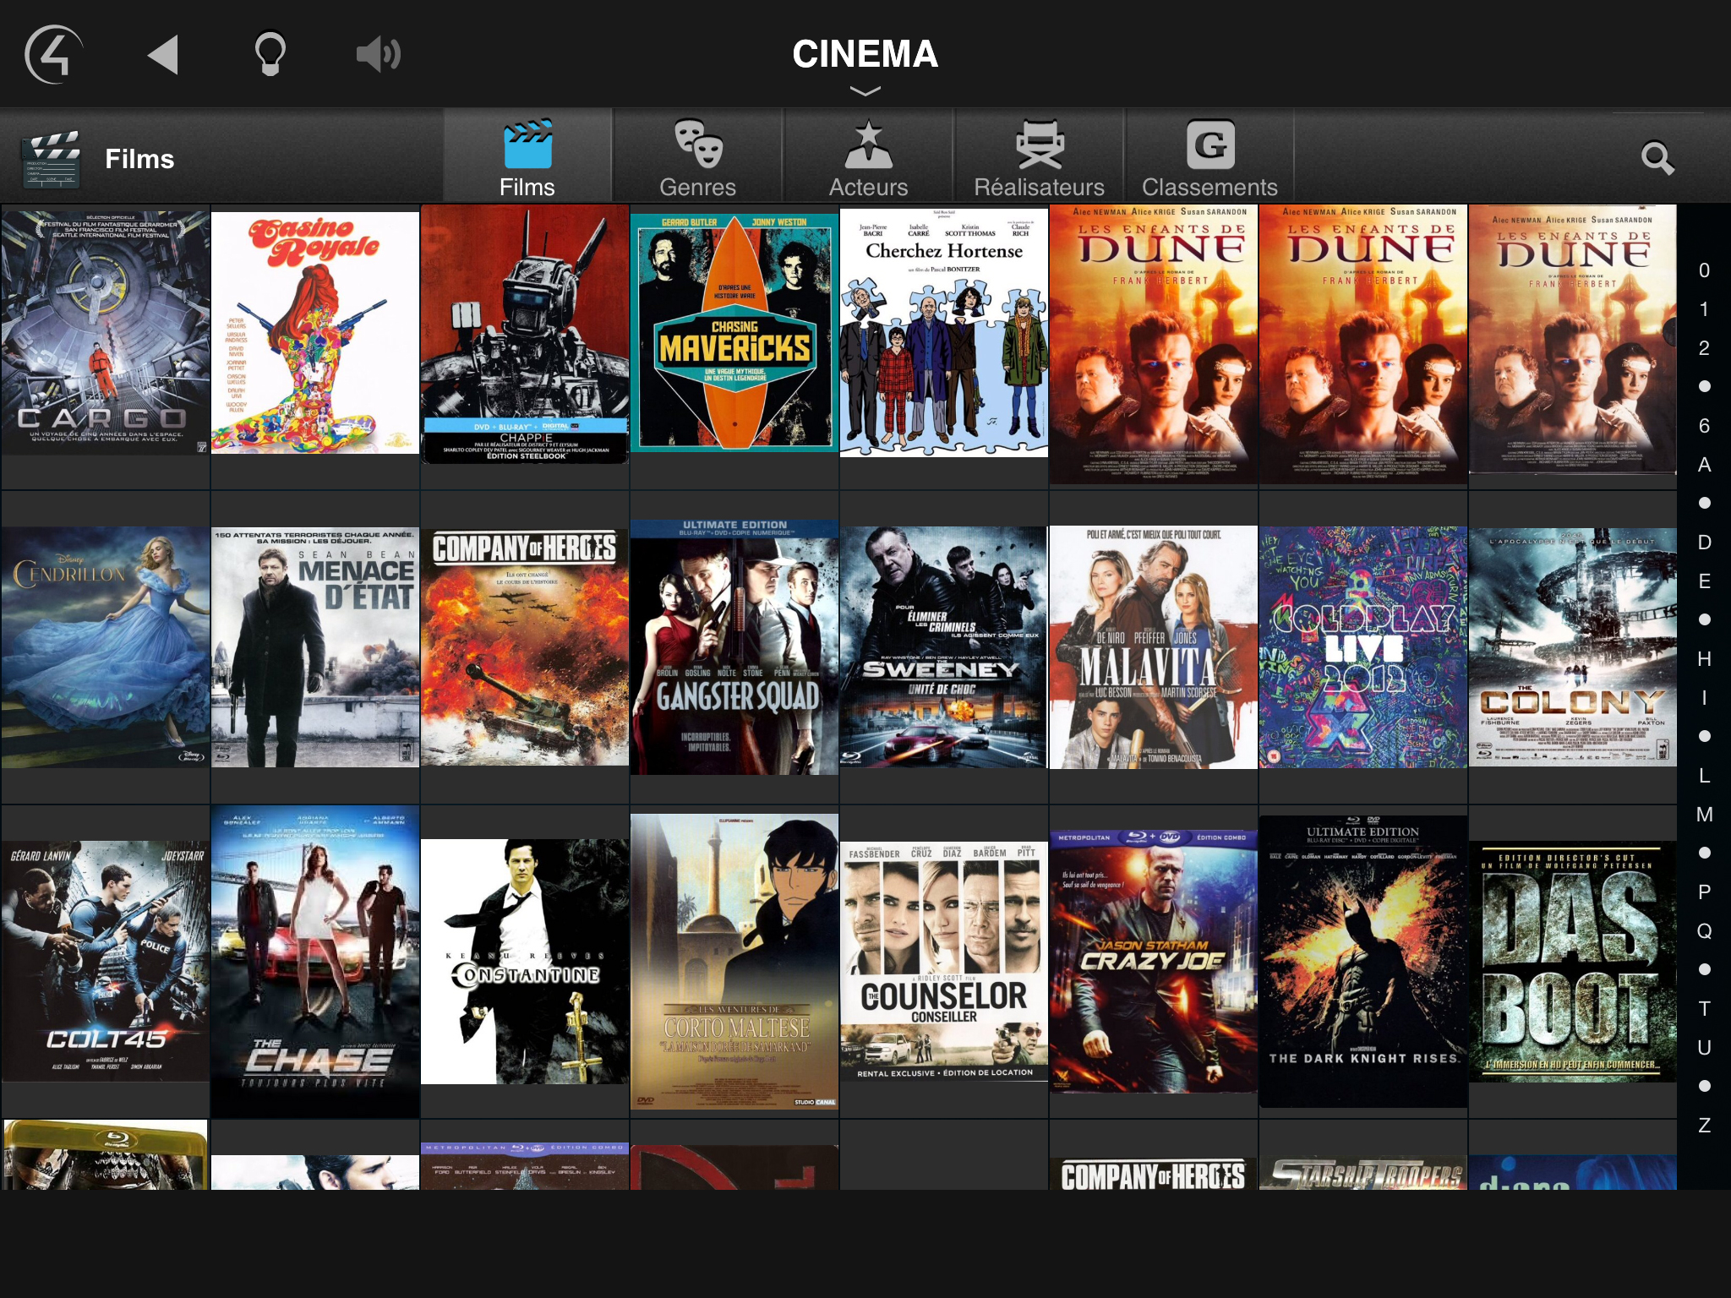This screenshot has height=1298, width=1731.
Task: Jump to letter L in index
Action: (1704, 776)
